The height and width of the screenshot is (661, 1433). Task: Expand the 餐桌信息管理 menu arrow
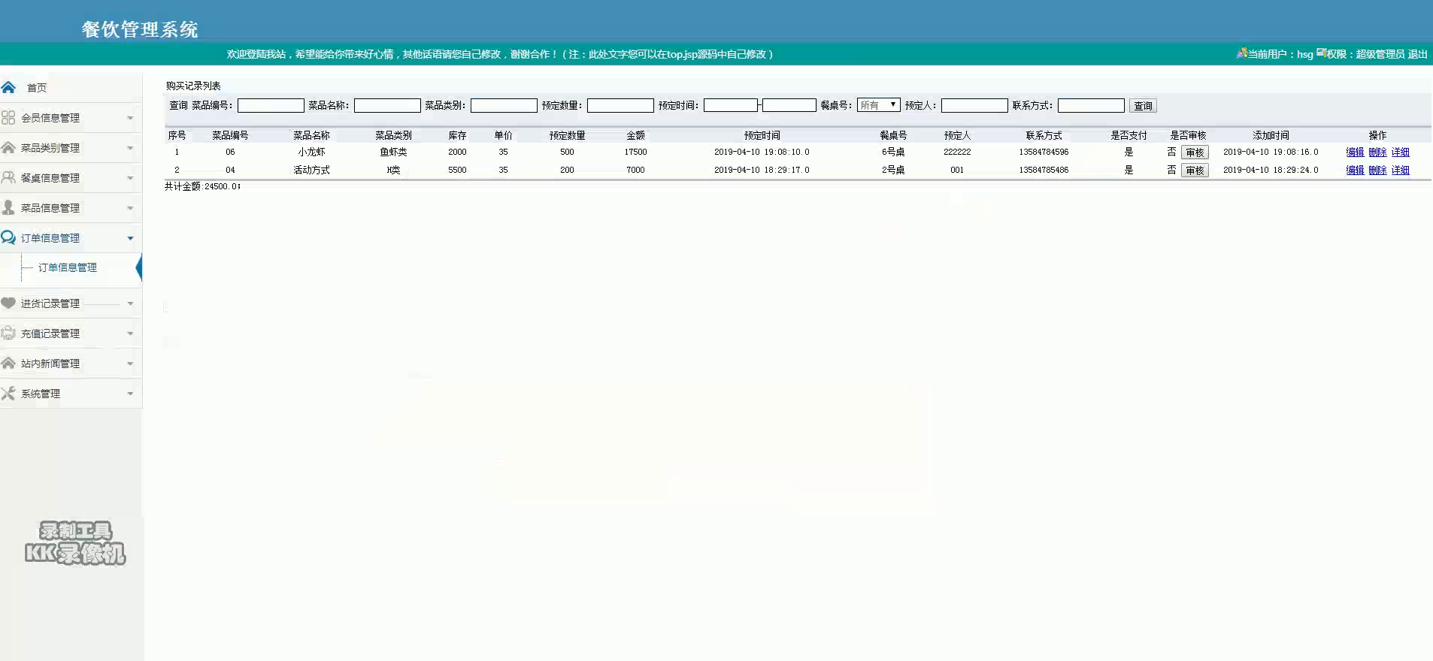tap(130, 178)
